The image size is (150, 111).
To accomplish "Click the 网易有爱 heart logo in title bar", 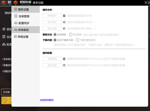I will coord(16,3).
